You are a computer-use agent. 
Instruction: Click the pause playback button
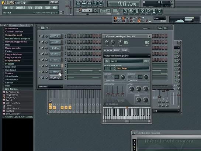84,10
